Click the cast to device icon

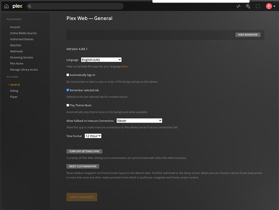click(258, 6)
